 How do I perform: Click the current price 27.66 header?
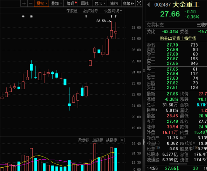point(170,14)
